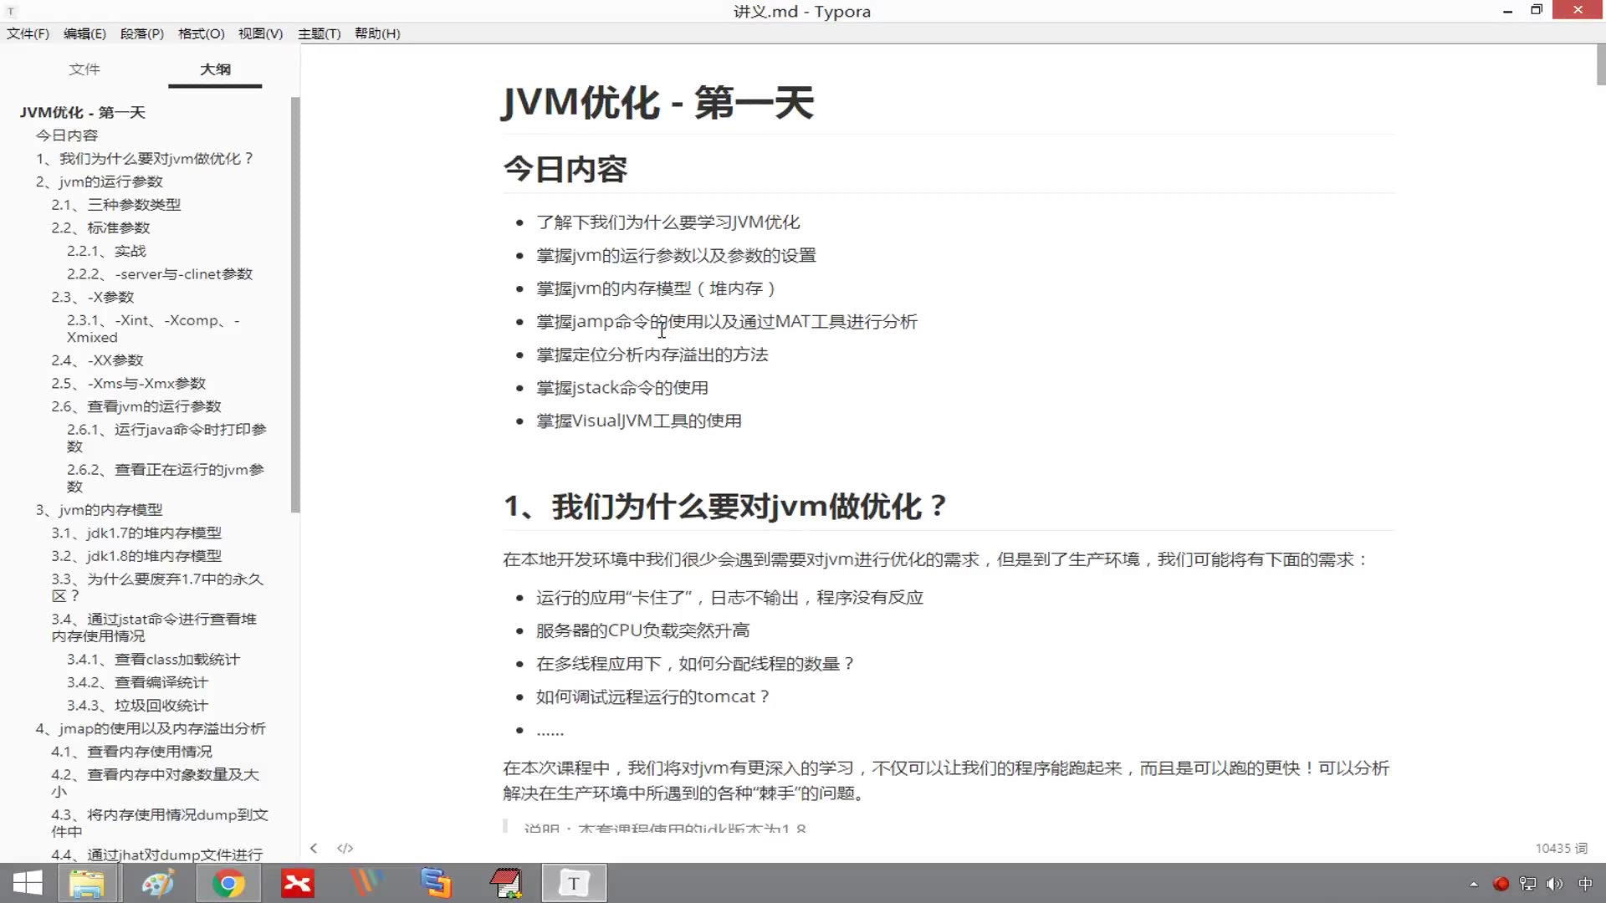Viewport: 1606px width, 903px height.
Task: Jump to outline item 今日内容
Action: (x=67, y=135)
